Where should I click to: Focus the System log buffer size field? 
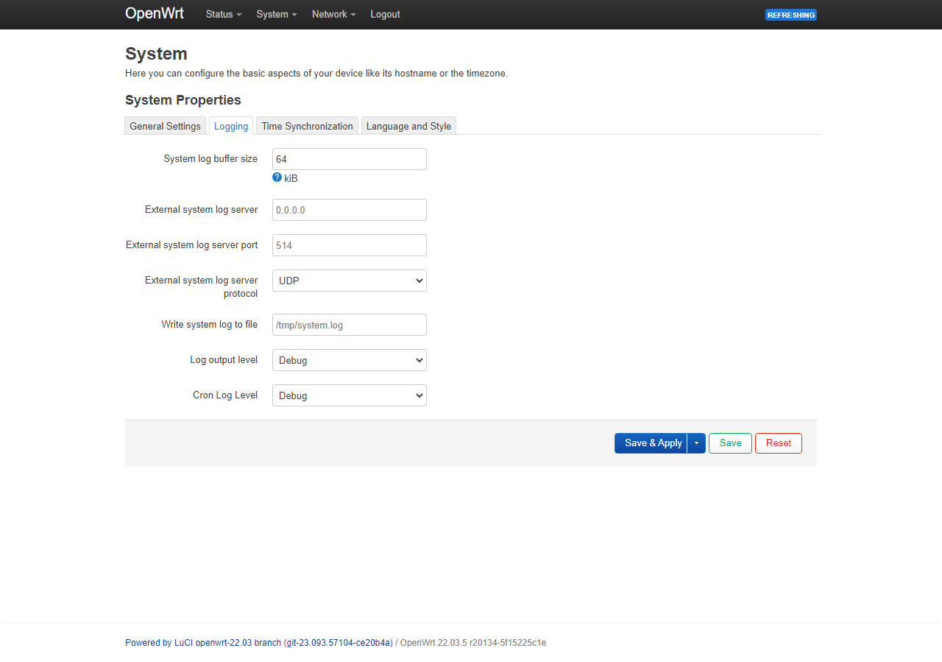(350, 159)
